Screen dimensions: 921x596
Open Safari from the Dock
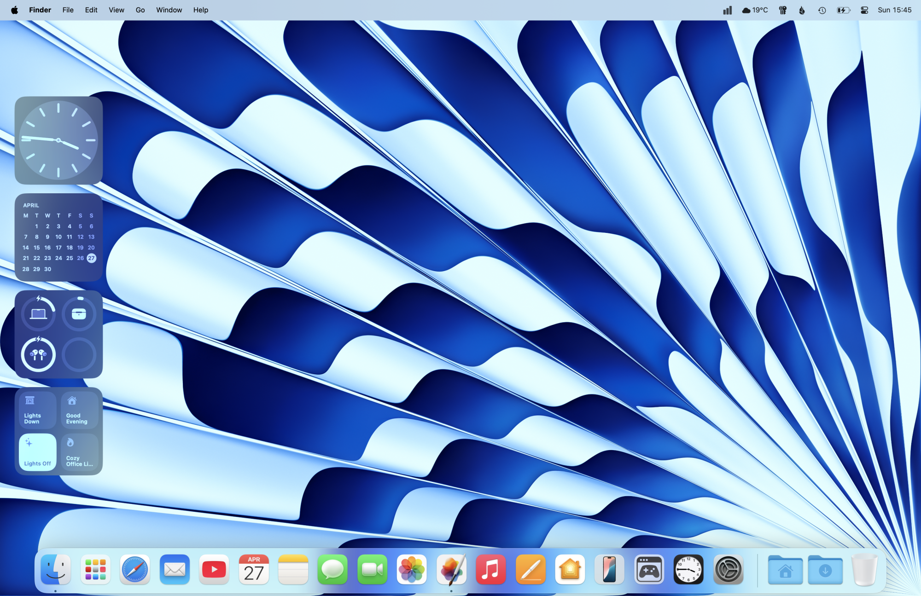tap(135, 570)
